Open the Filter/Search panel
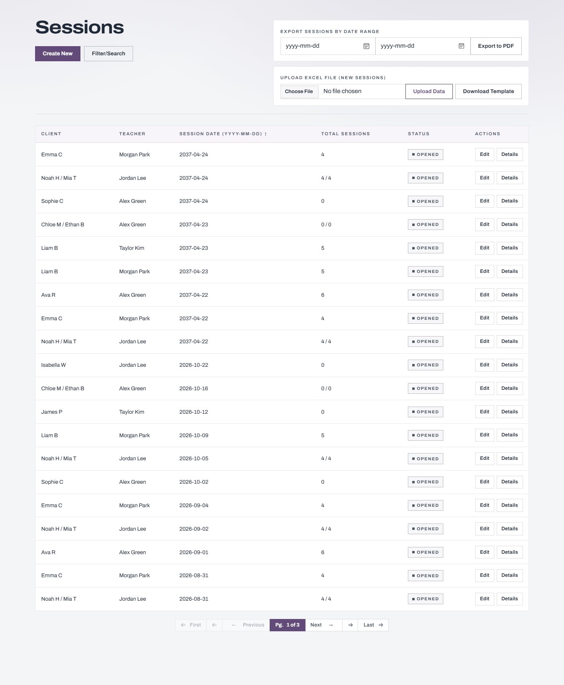Viewport: 564px width, 685px height. [x=108, y=54]
